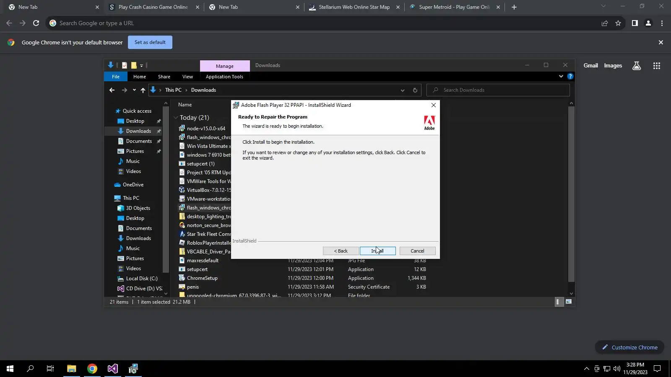Go up one folder level in Explorer

(x=143, y=90)
